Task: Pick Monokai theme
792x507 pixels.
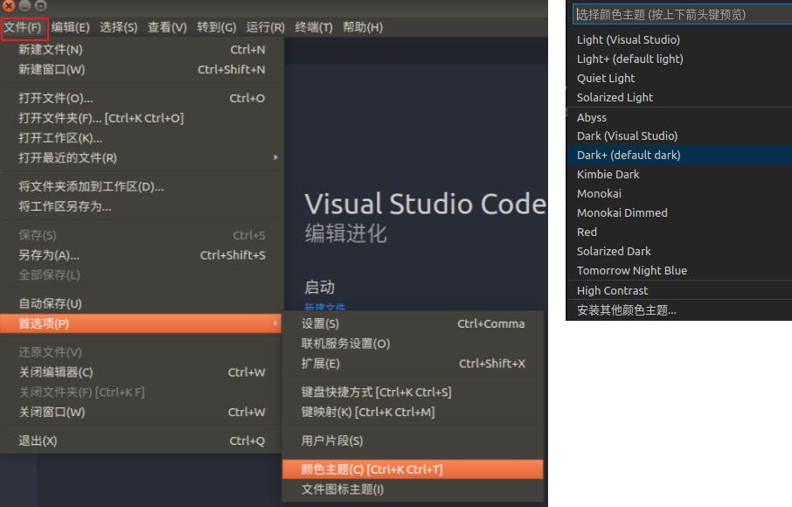Action: click(679, 193)
